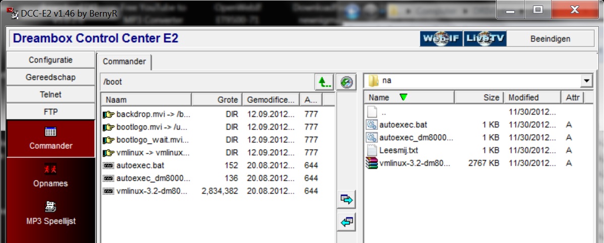Click the bootlogo_wait.mvi hand icon
Viewport: 604px width, 243px height.
[109, 140]
